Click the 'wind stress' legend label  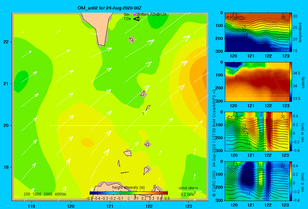point(188,188)
